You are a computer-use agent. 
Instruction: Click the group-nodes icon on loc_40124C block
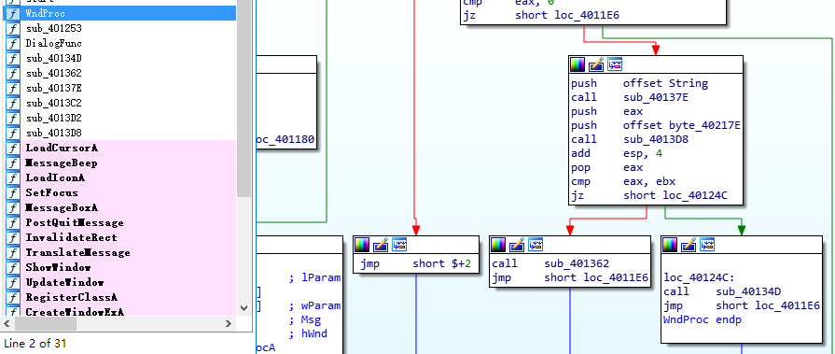[x=708, y=245]
